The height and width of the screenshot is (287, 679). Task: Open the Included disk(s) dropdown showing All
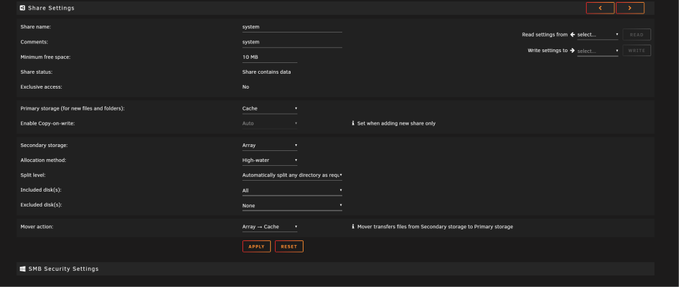point(292,190)
